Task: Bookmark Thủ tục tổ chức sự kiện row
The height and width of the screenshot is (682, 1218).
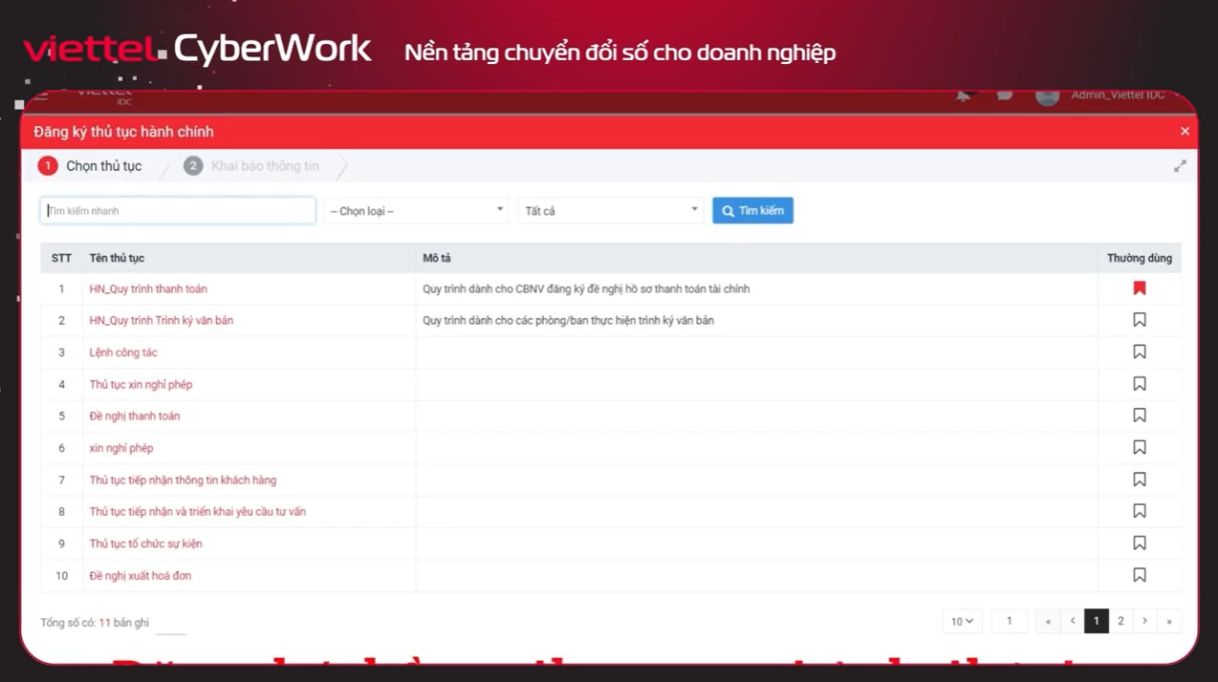Action: [x=1139, y=543]
